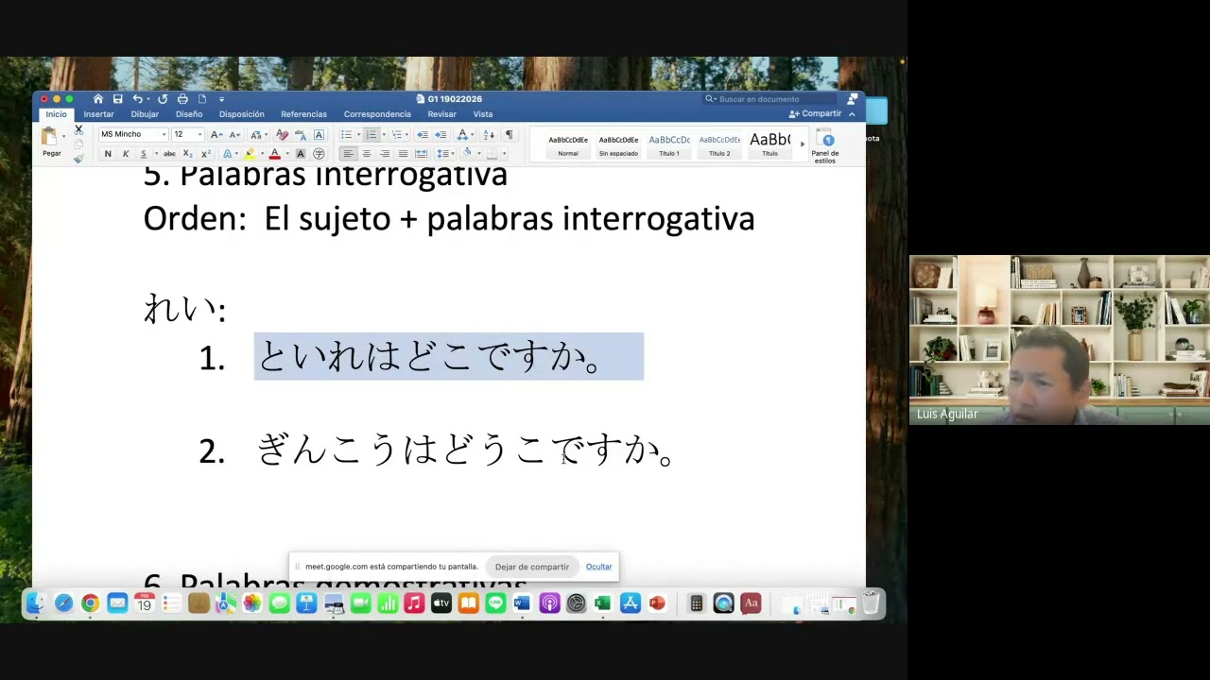1210x680 pixels.
Task: Apply character border with the boxed A icon
Action: (319, 135)
